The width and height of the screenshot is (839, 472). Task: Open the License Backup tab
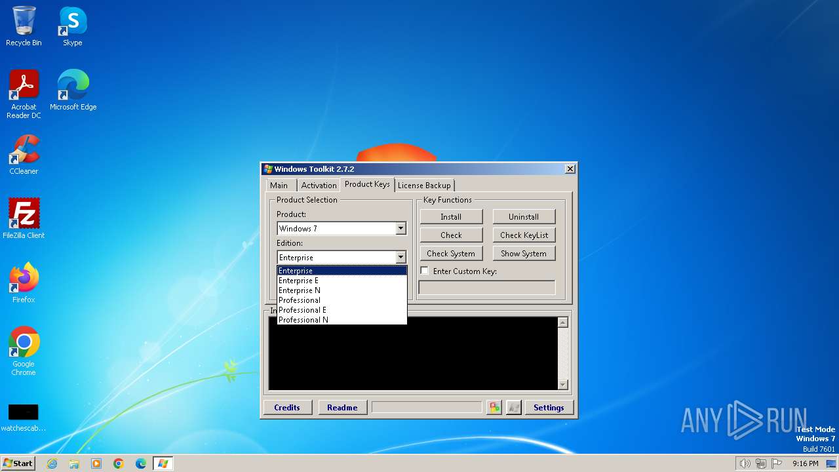coord(424,186)
